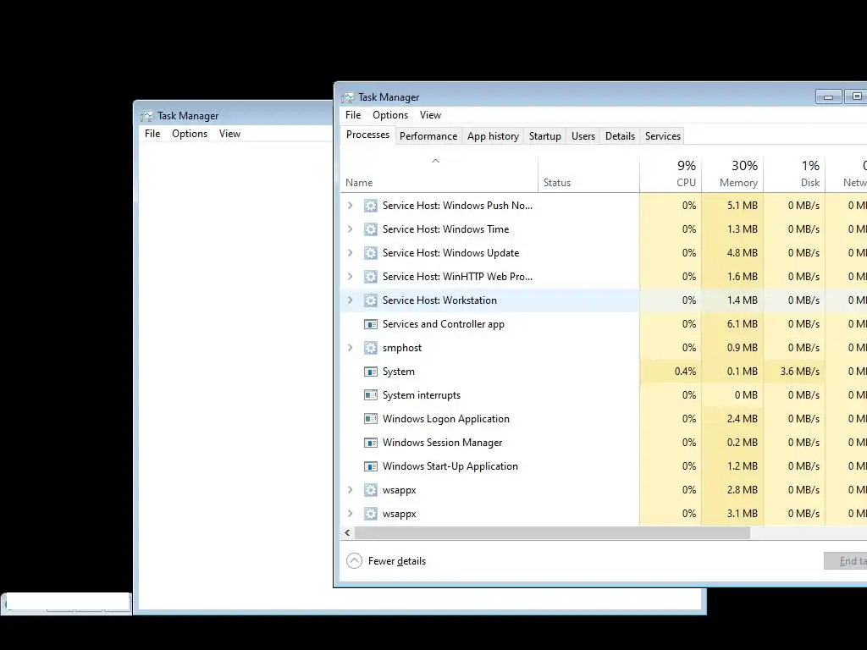Switch to the Details tab
This screenshot has height=650, width=867.
click(620, 136)
